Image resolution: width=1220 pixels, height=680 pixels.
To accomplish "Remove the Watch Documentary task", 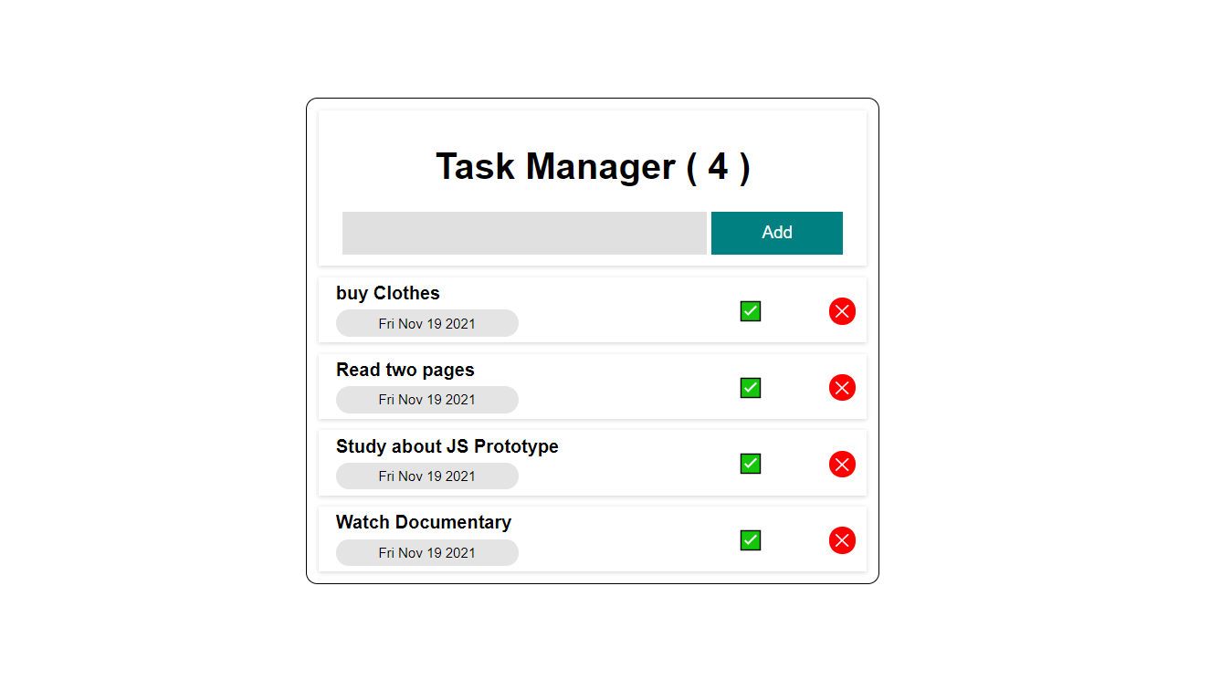I will point(842,540).
